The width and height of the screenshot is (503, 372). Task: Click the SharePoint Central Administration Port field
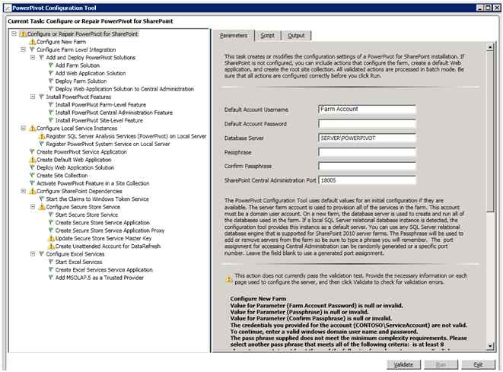click(367, 180)
